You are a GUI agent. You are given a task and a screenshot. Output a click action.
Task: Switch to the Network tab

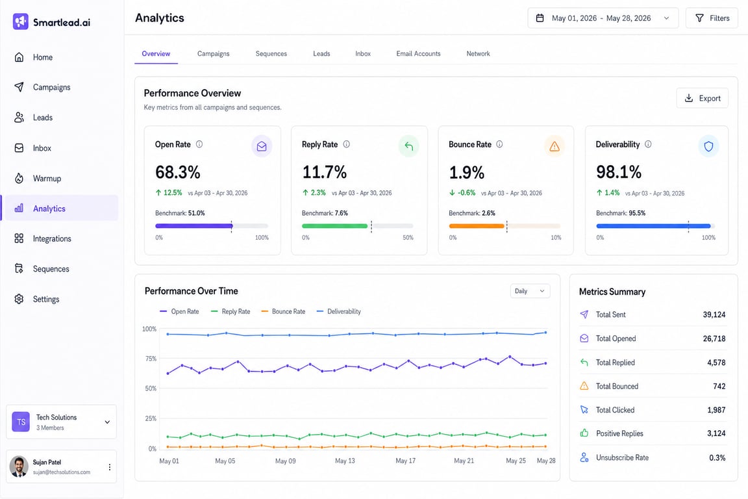(x=478, y=53)
